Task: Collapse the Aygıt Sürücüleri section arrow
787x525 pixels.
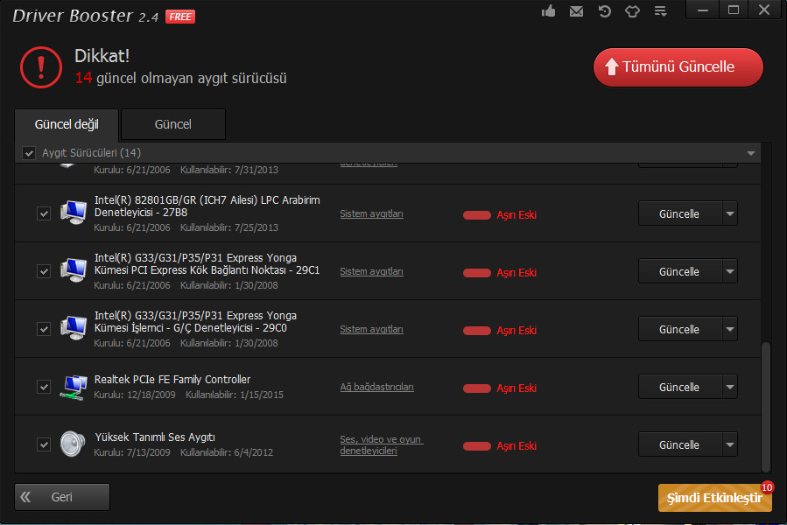Action: [751, 153]
